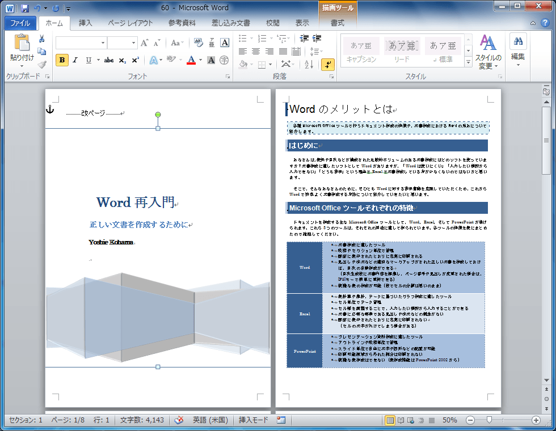Click the macro recording icon in status bar
Image resolution: width=556 pixels, height=431 pixels.
(281, 420)
